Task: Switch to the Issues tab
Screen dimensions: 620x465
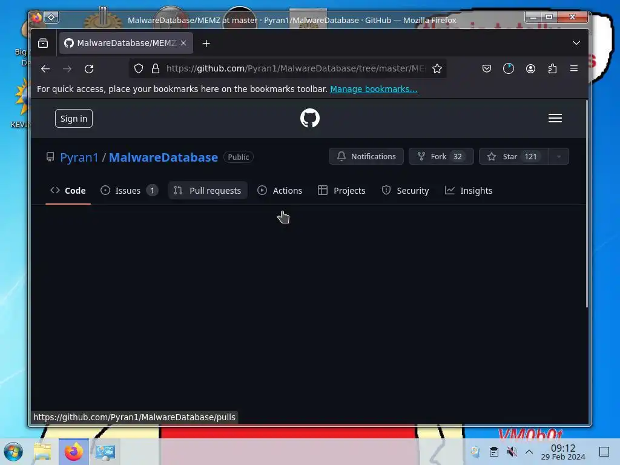Action: click(130, 191)
